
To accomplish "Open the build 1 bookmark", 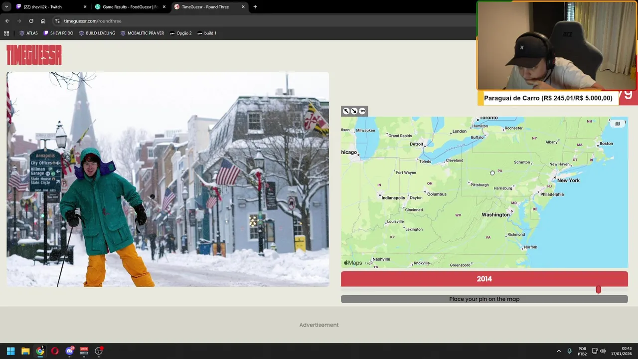I will (x=207, y=33).
